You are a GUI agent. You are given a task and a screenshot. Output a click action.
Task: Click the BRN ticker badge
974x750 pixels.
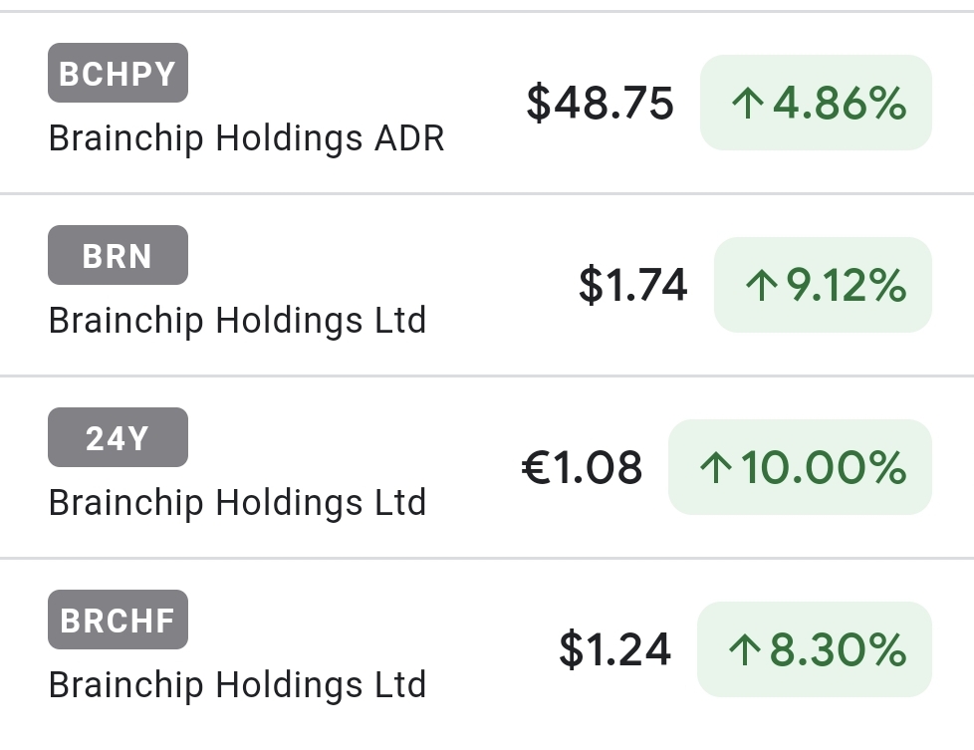click(118, 256)
